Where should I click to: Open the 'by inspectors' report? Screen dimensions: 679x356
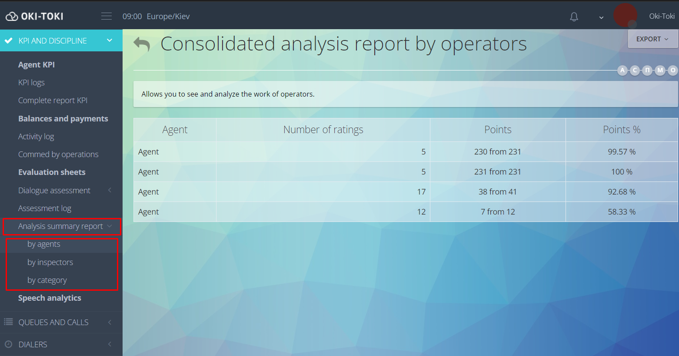pos(50,262)
